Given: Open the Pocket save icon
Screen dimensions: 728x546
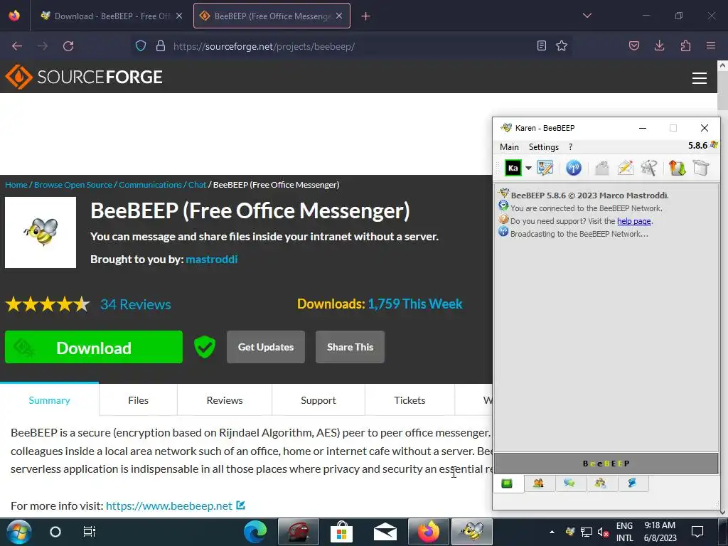Looking at the screenshot, I should coord(633,45).
